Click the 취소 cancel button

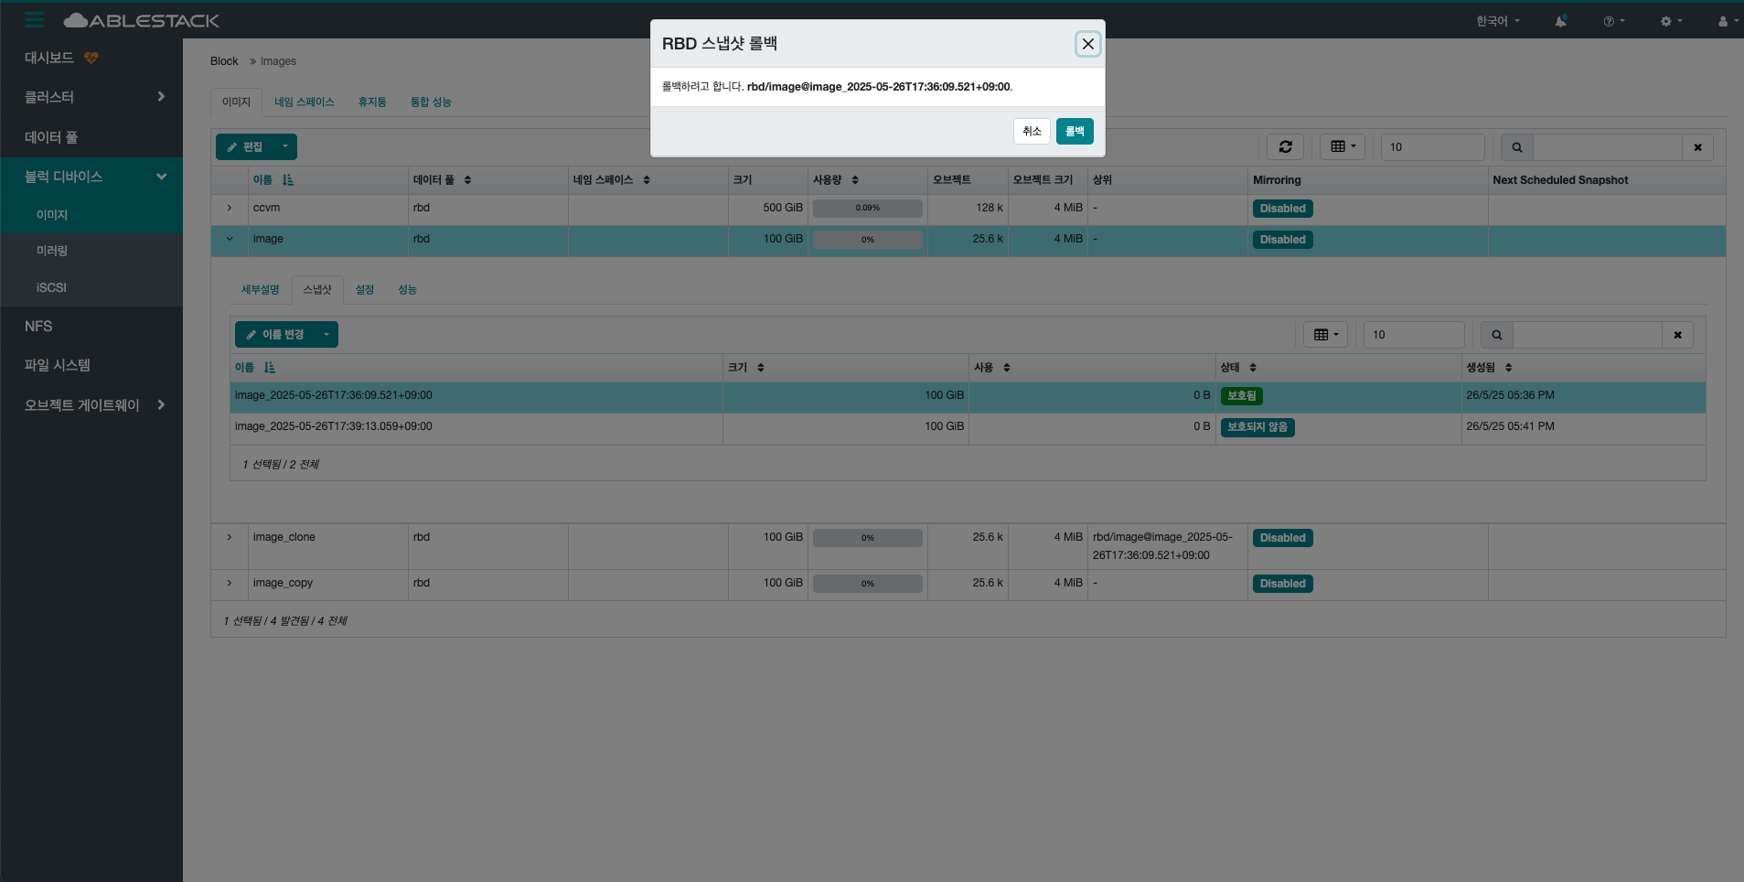[x=1032, y=131]
